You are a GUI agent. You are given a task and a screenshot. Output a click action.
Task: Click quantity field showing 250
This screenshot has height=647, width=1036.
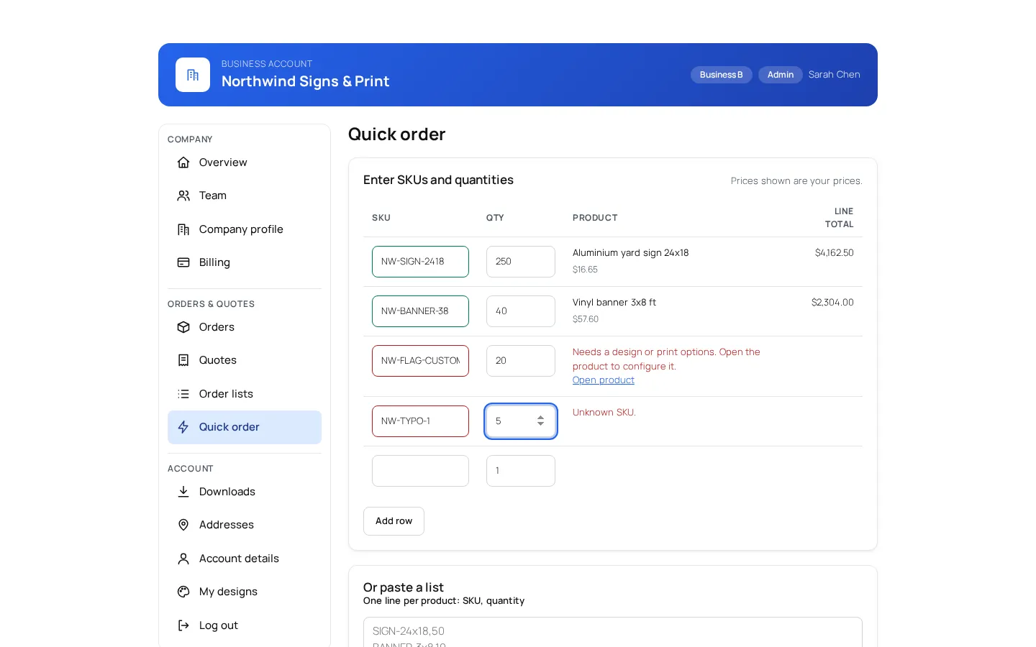point(521,262)
